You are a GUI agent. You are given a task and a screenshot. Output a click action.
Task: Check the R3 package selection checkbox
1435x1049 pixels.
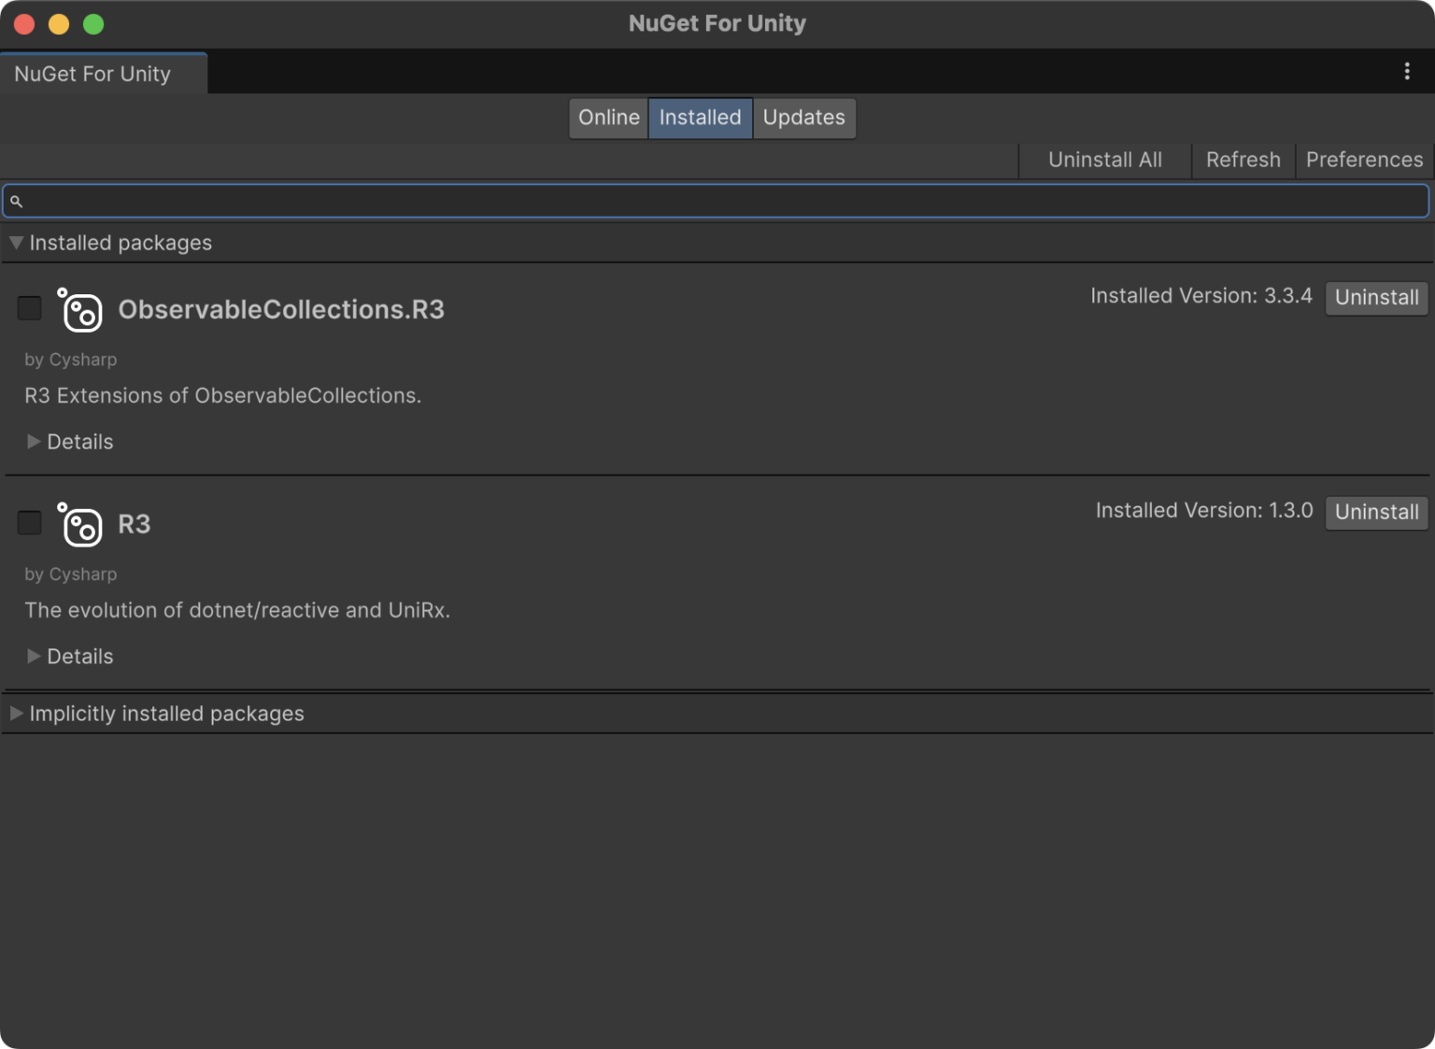point(29,522)
